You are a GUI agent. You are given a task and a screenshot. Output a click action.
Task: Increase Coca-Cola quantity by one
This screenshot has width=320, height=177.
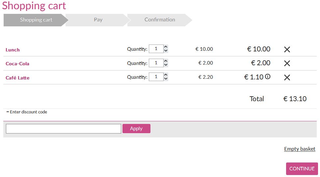[x=166, y=61]
